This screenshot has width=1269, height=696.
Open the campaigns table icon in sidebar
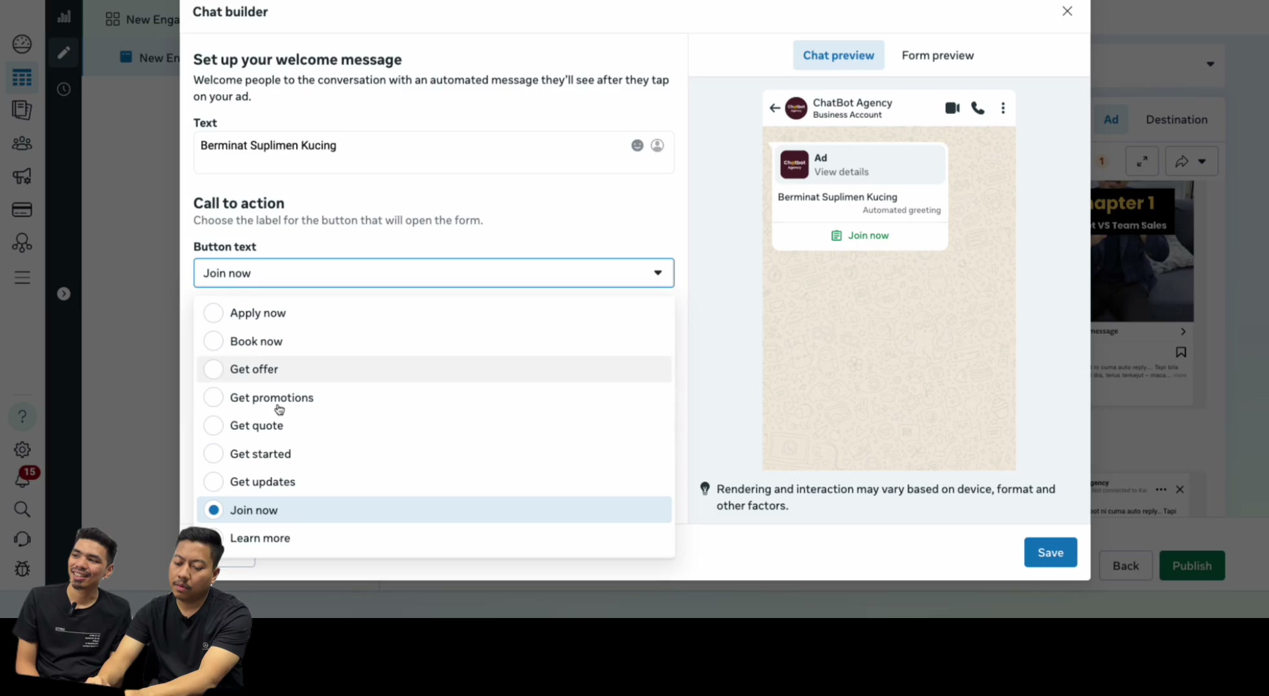[22, 78]
